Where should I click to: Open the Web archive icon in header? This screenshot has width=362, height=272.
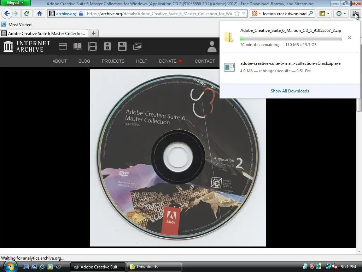click(63, 46)
